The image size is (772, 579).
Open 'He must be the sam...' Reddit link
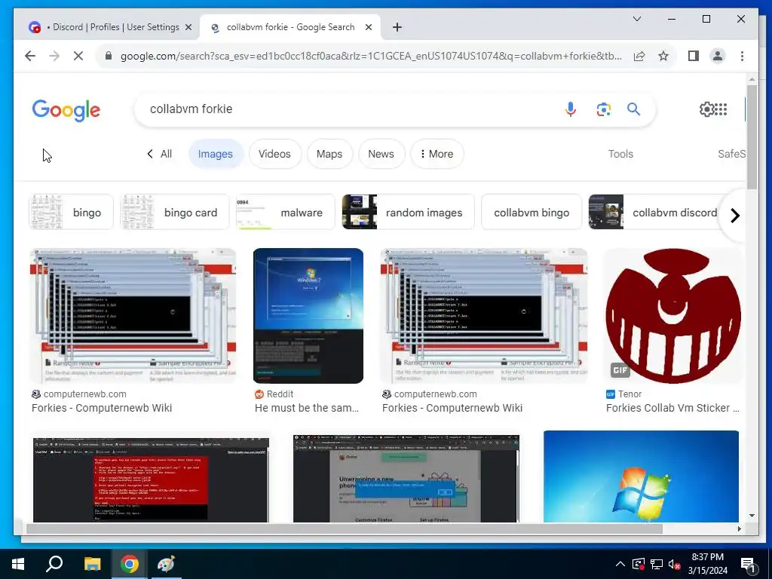pos(307,408)
